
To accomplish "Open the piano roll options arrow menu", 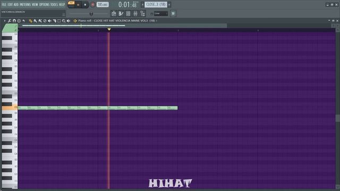I will pos(5,21).
